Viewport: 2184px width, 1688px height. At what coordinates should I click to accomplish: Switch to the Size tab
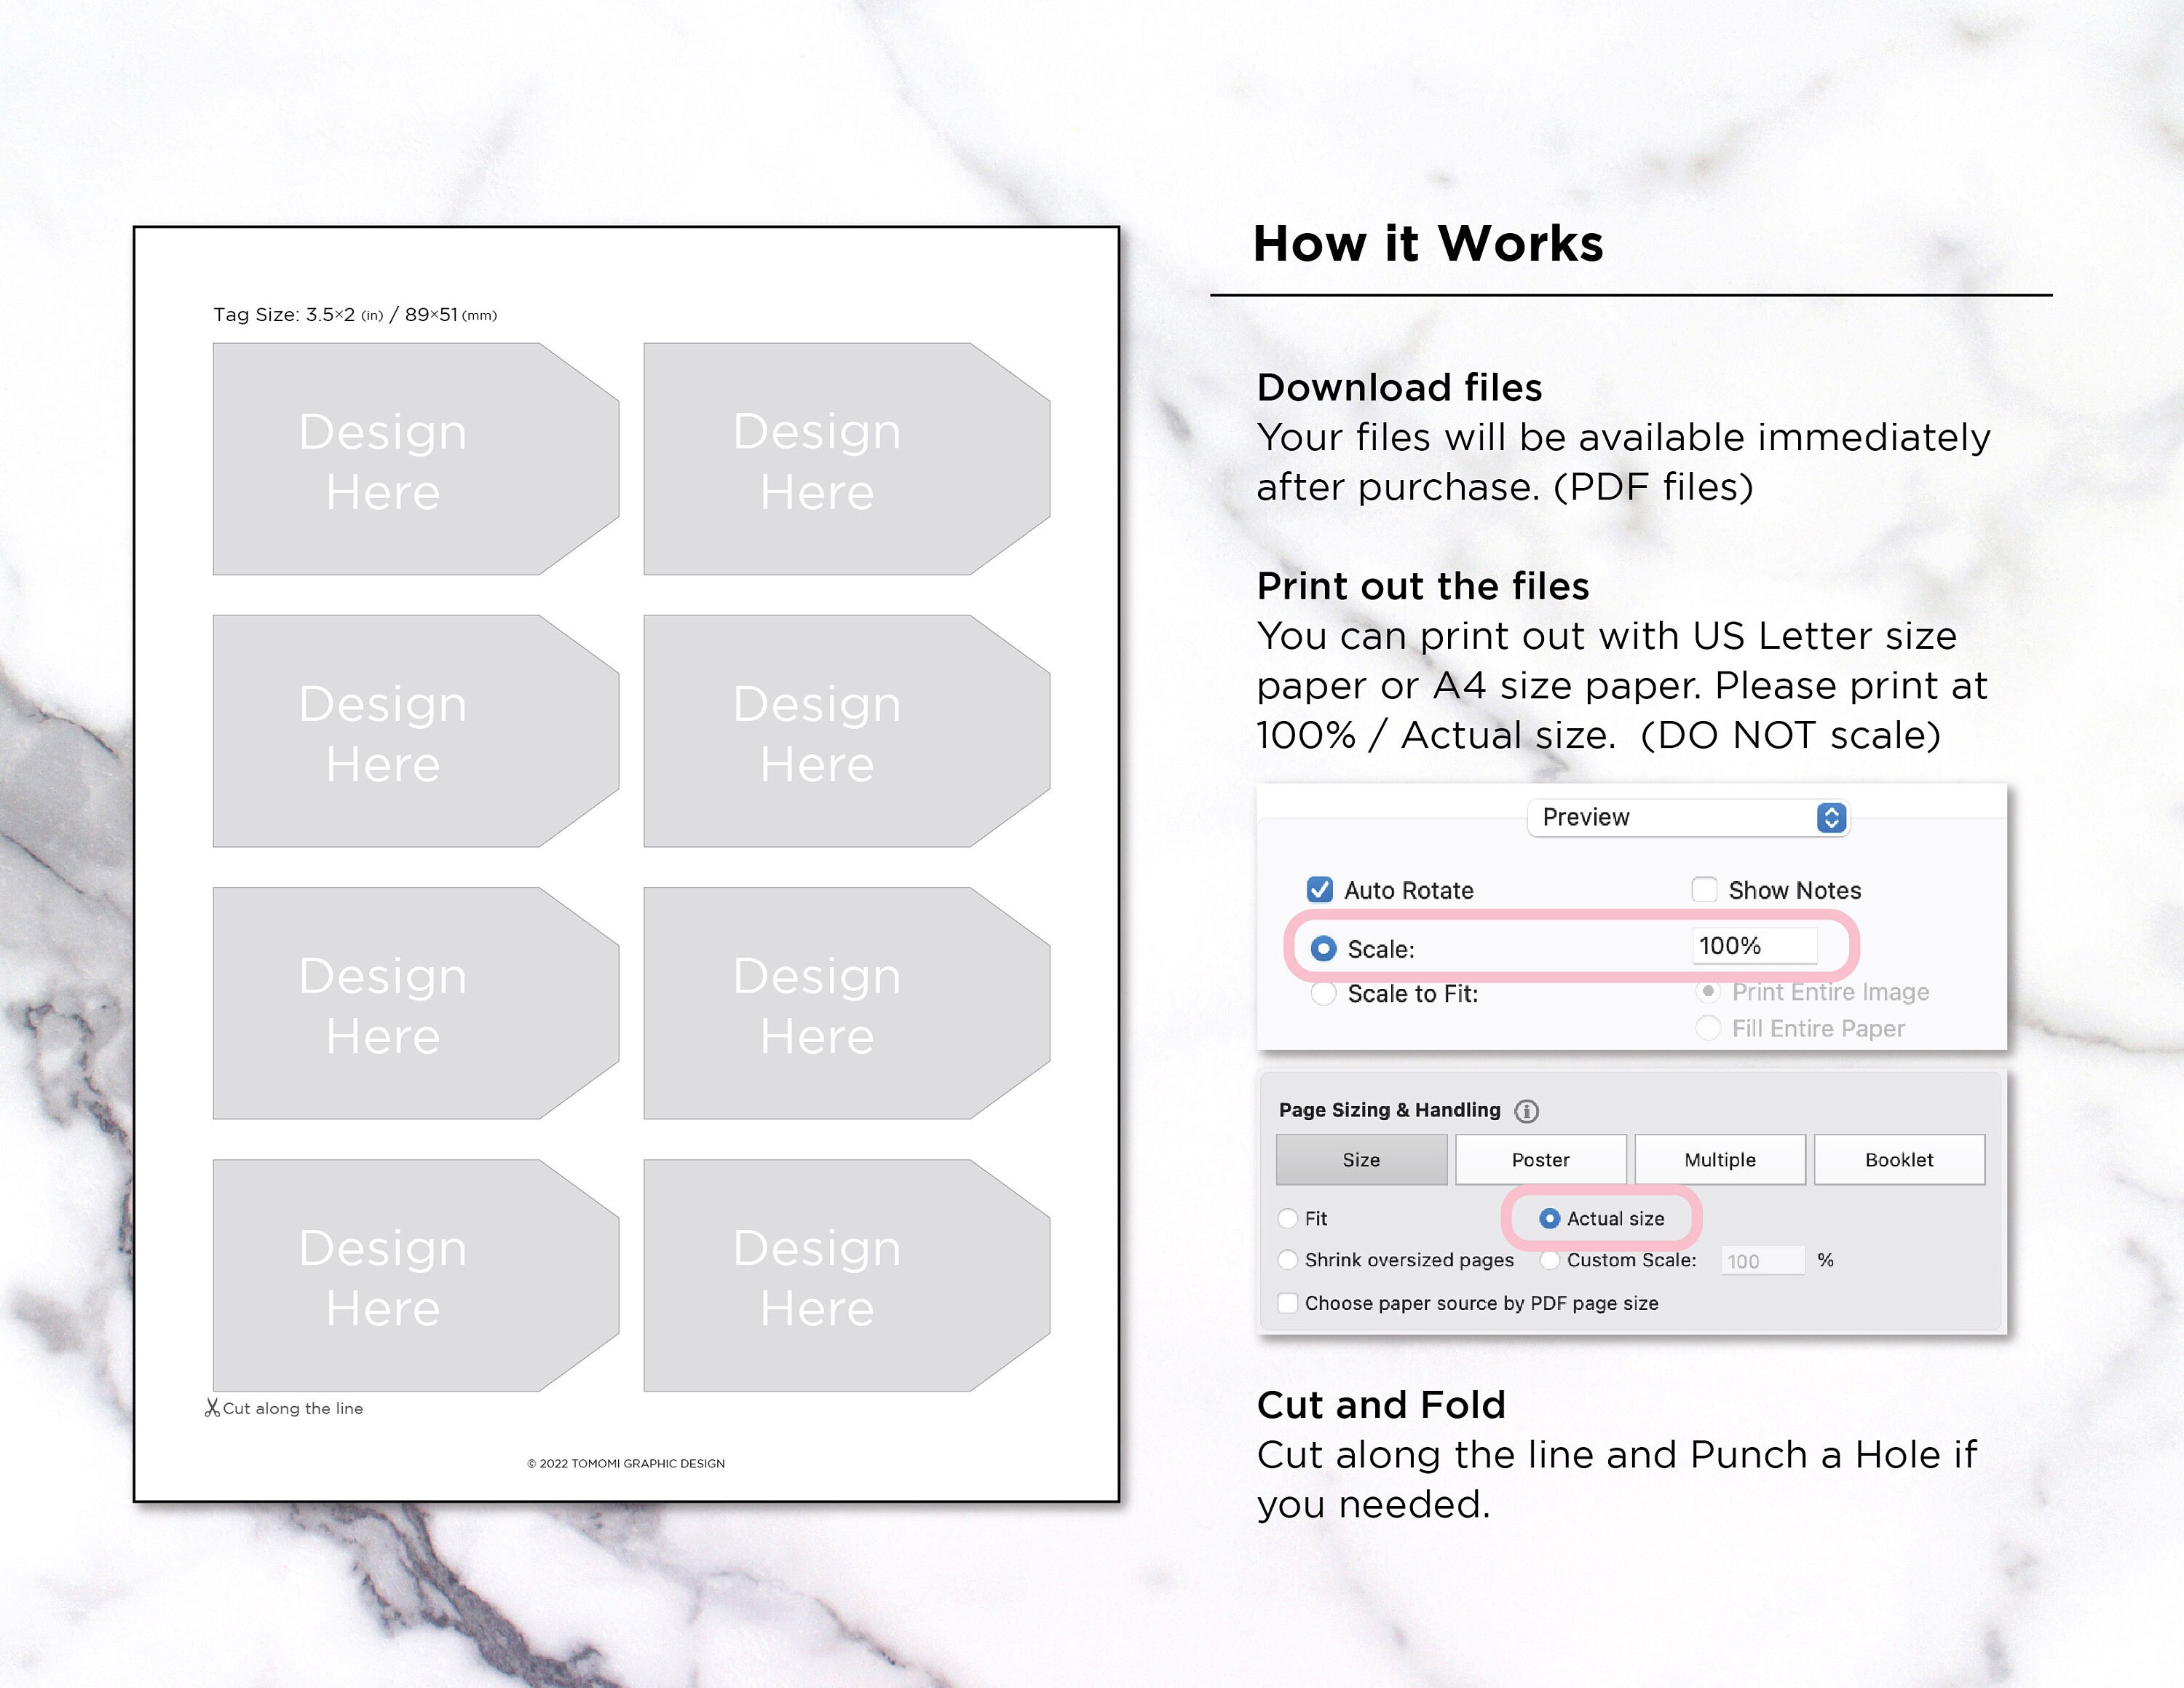[x=1361, y=1159]
